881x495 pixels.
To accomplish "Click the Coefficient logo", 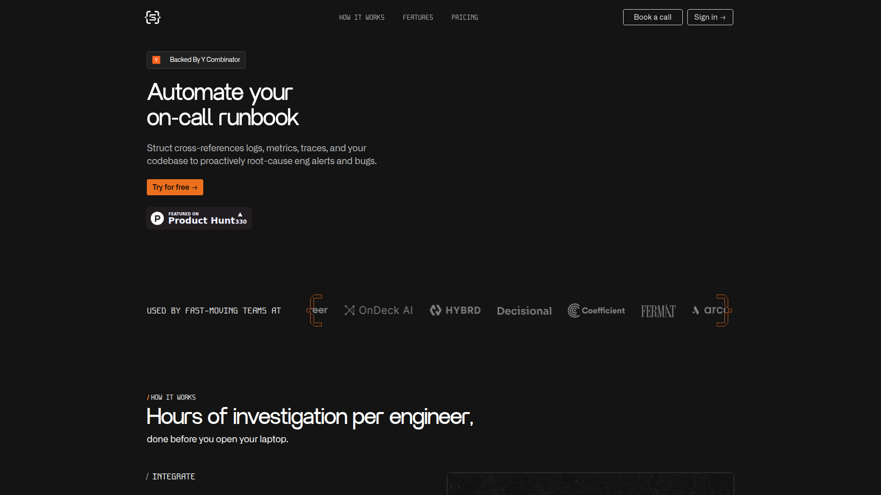I will (596, 310).
